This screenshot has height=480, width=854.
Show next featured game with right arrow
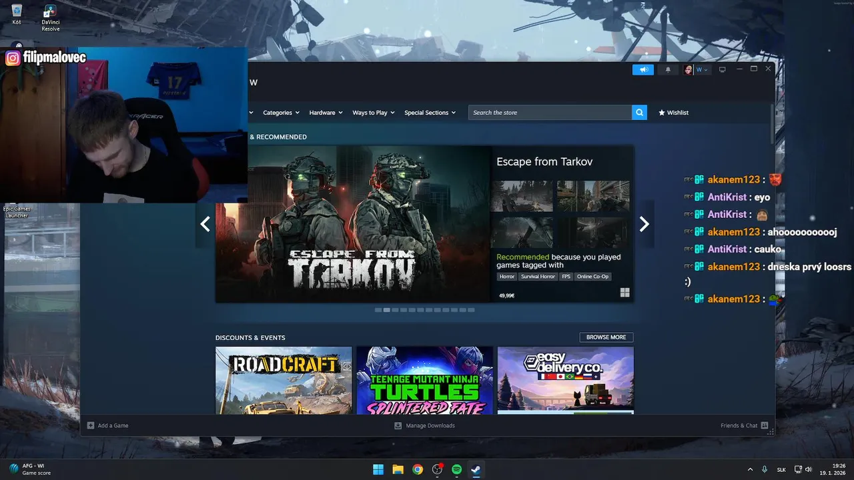click(x=644, y=224)
